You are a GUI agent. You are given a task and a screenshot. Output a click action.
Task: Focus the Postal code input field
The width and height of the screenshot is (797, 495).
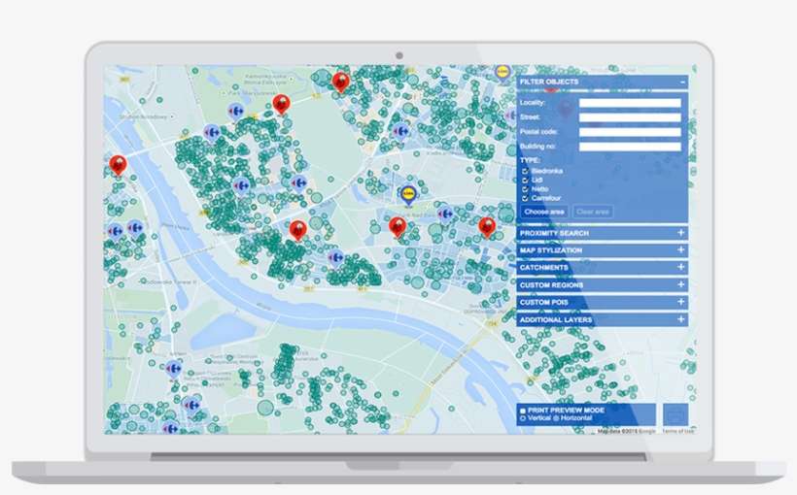(x=630, y=132)
